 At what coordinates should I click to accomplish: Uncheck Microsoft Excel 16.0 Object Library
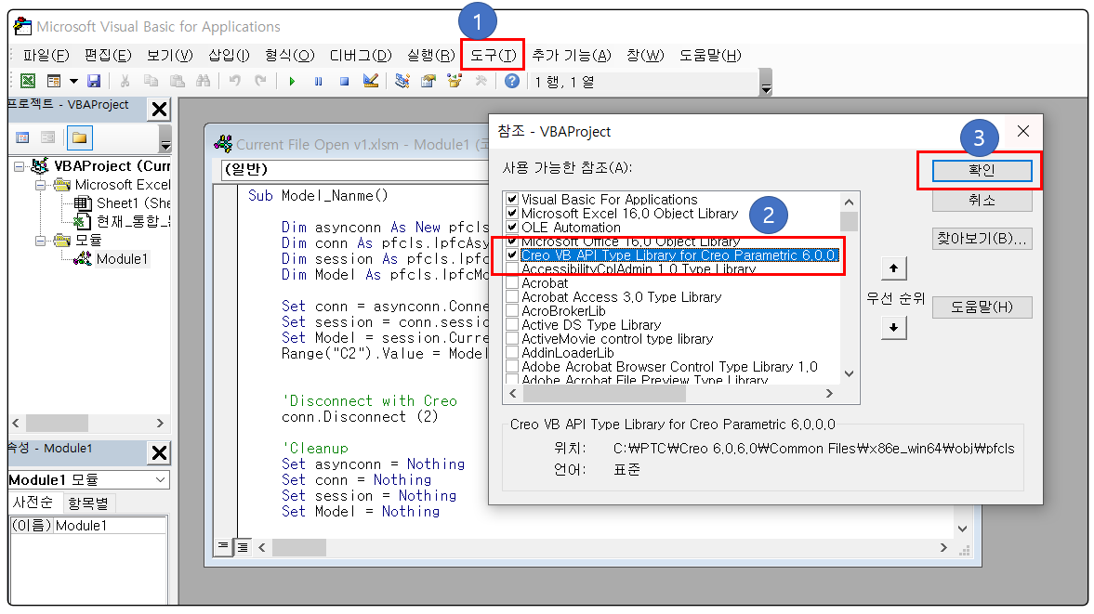click(x=512, y=214)
